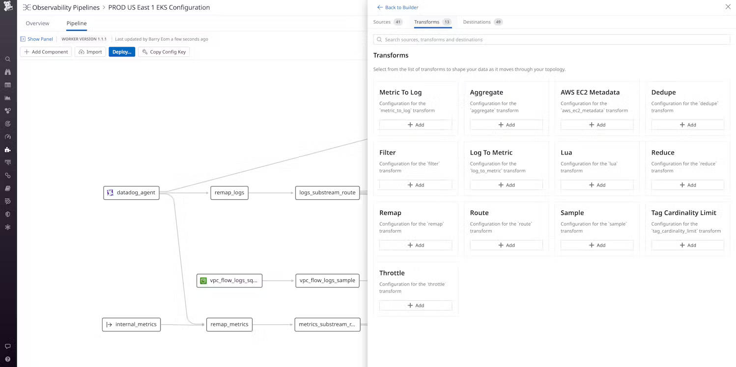
Task: Add the Reduce transform
Action: (688, 185)
